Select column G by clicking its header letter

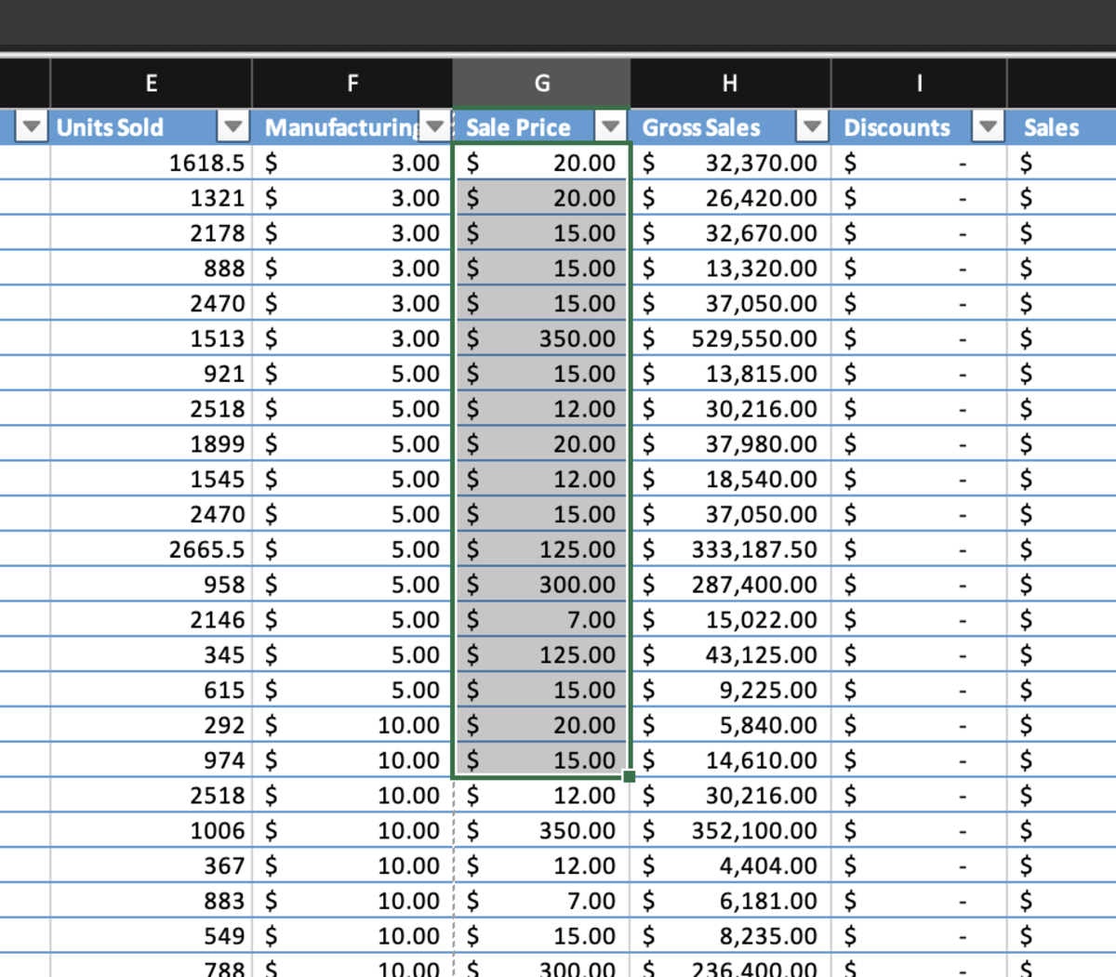tap(540, 83)
